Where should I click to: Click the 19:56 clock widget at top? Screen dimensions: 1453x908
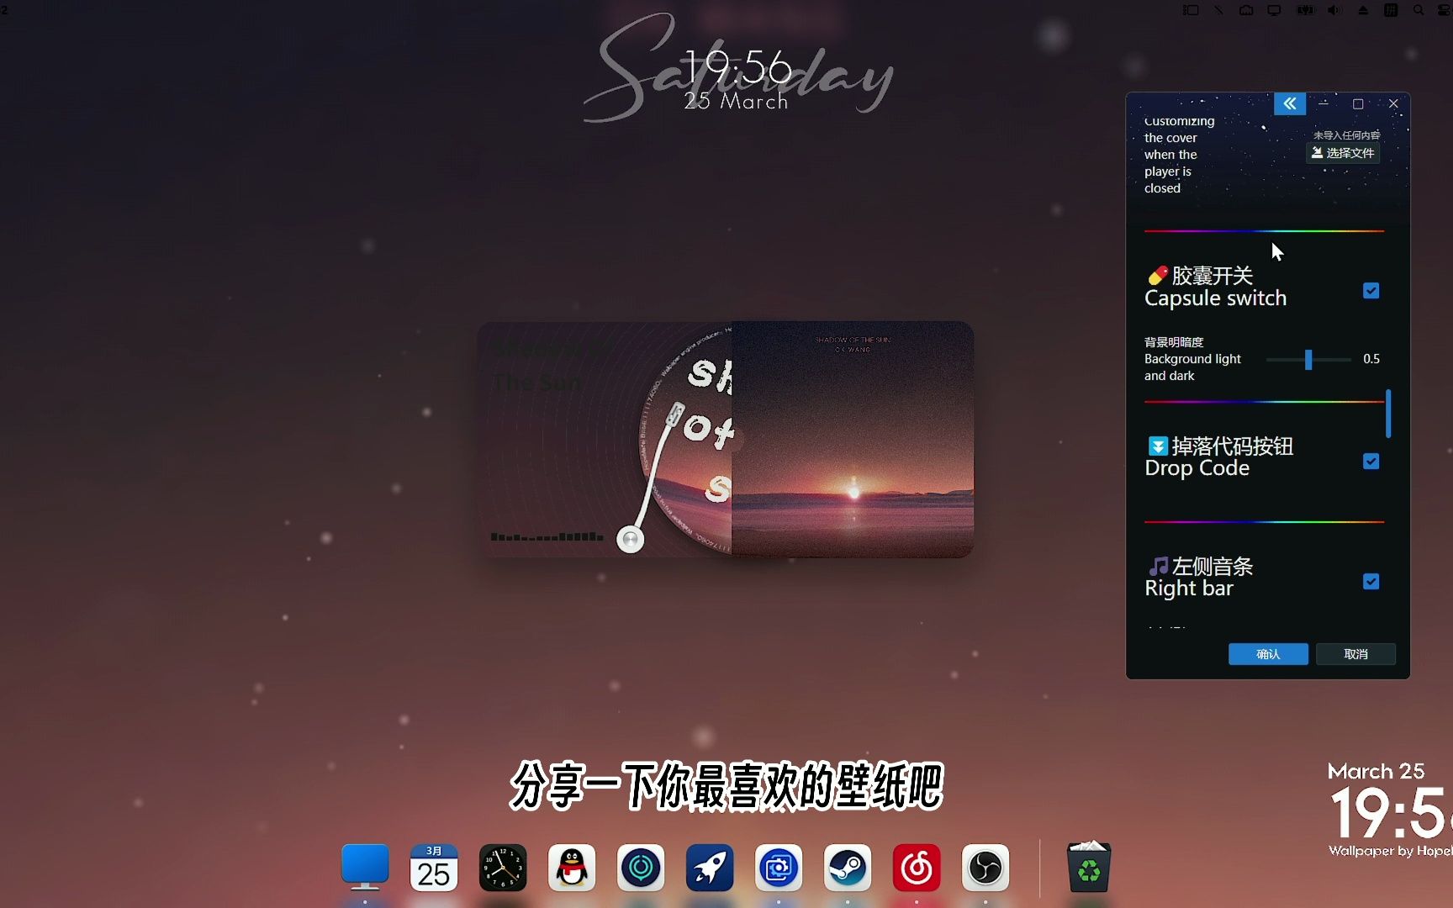tap(738, 66)
